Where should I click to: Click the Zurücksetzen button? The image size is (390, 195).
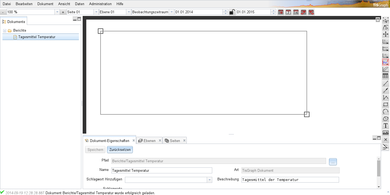coord(120,150)
